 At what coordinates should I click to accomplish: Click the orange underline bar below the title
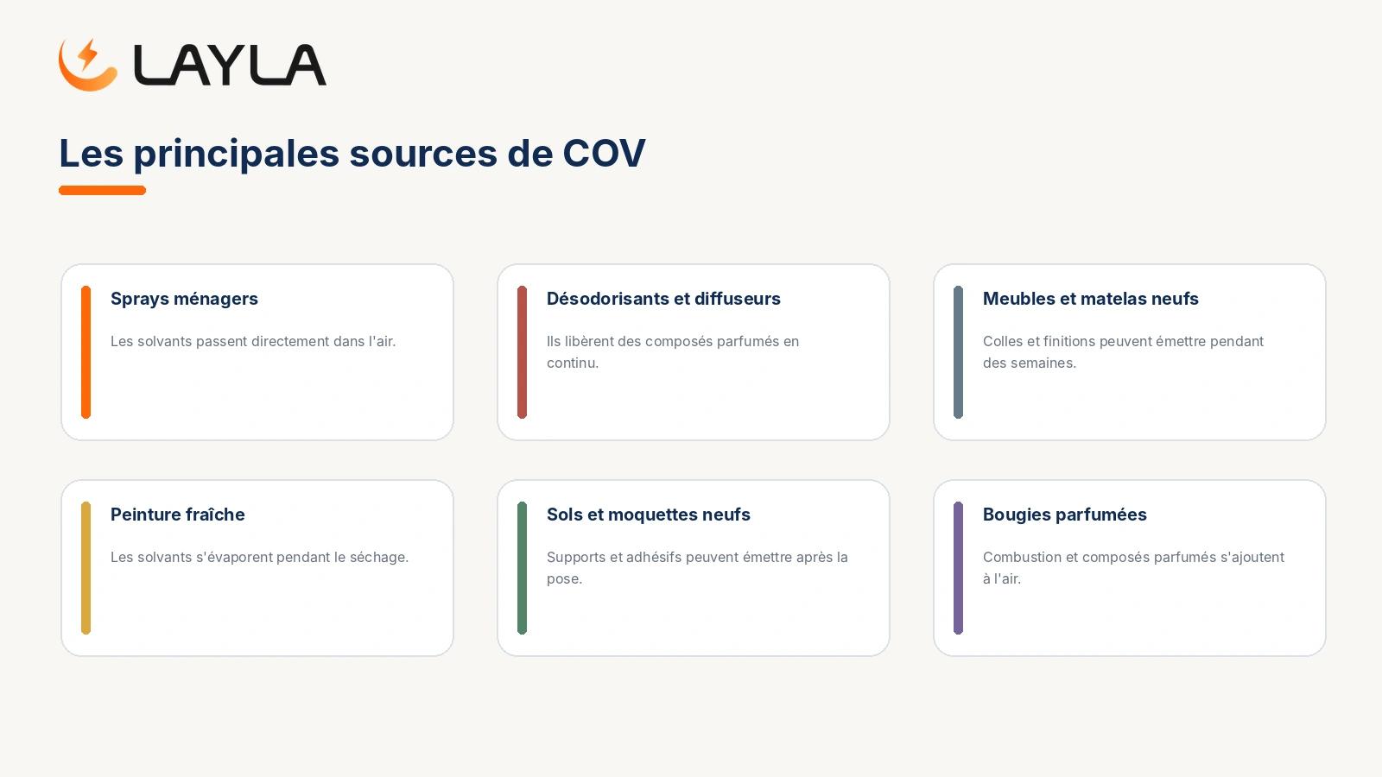[x=102, y=190]
